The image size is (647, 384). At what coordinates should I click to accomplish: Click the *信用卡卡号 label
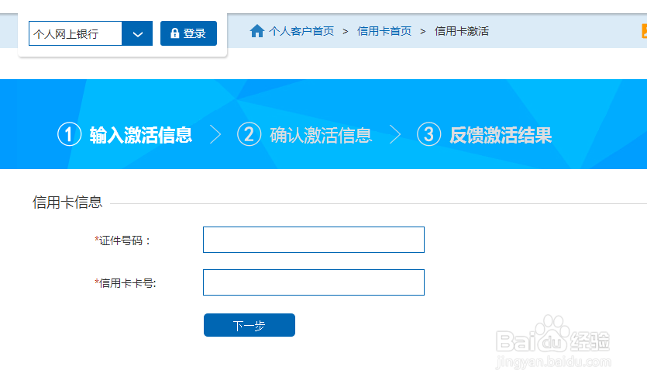pos(125,283)
